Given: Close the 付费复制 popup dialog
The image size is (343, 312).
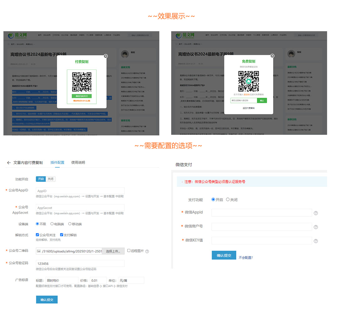Looking at the screenshot, I should click(x=106, y=56).
